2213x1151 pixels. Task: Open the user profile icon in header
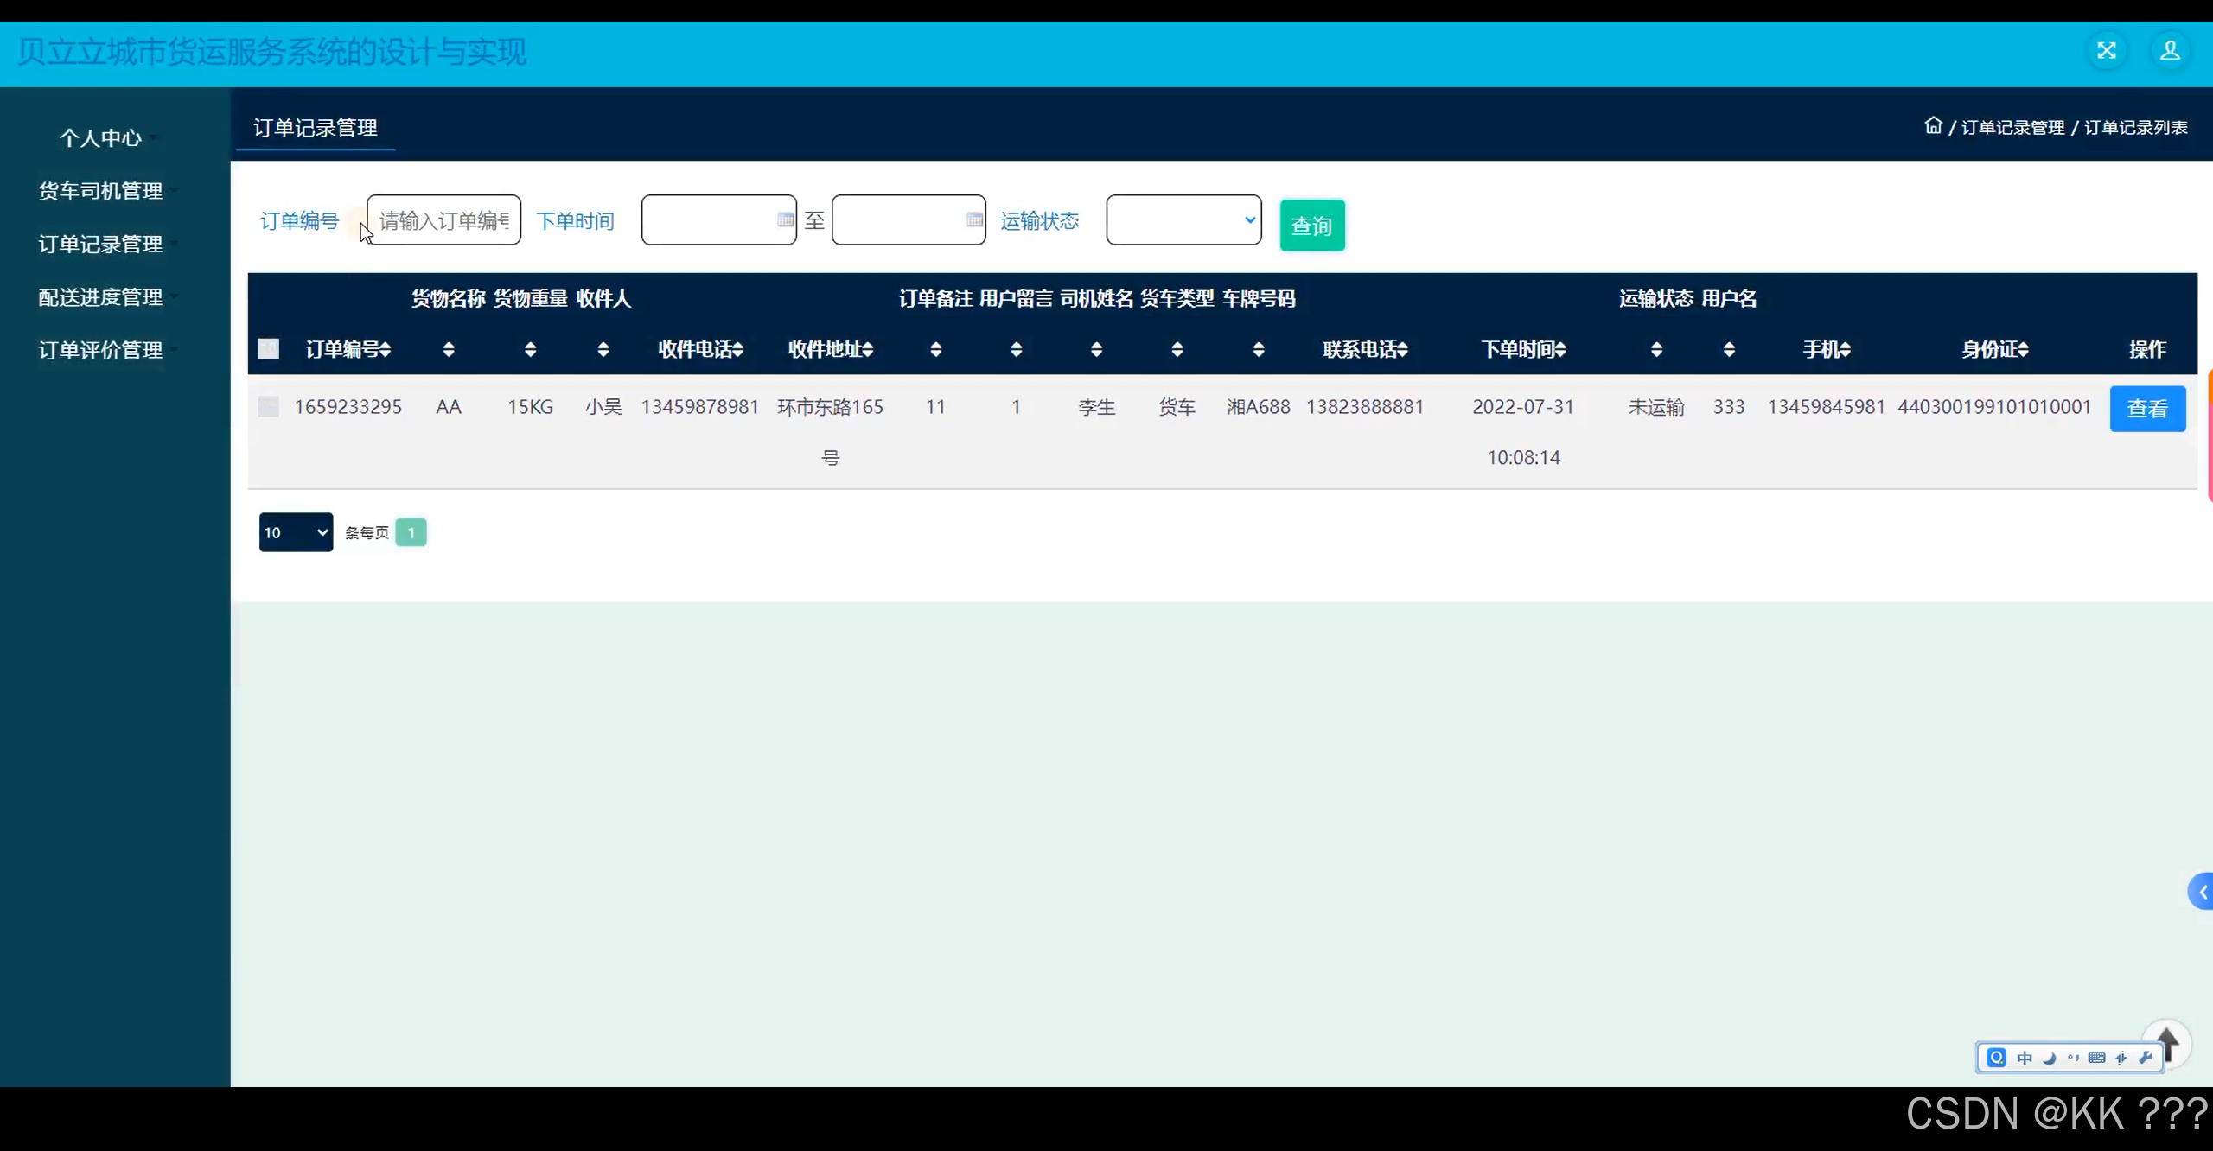pos(2169,51)
